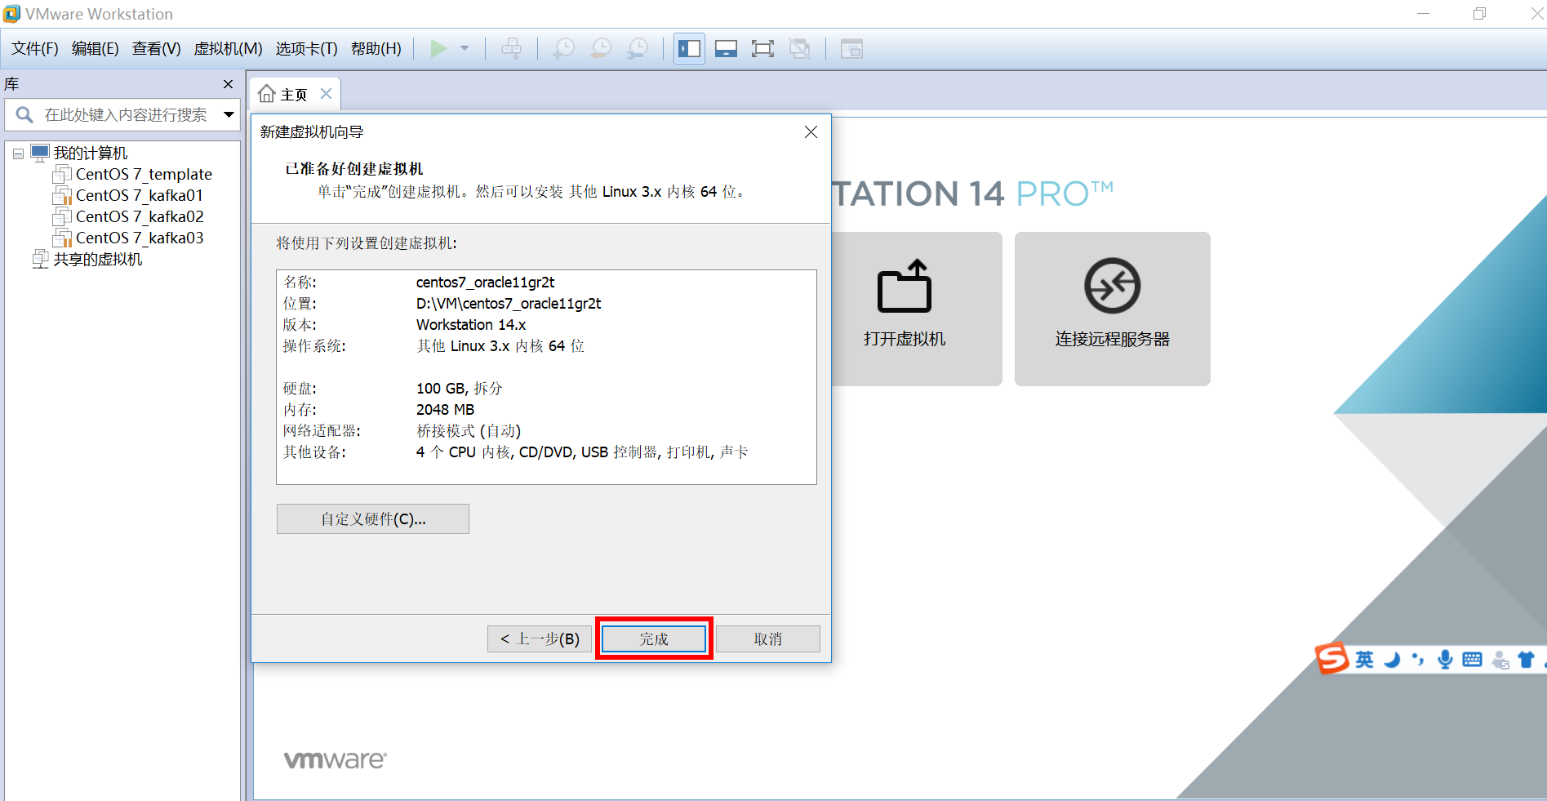Open the 虚拟机(M) menu
The width and height of the screenshot is (1547, 801).
pos(228,49)
